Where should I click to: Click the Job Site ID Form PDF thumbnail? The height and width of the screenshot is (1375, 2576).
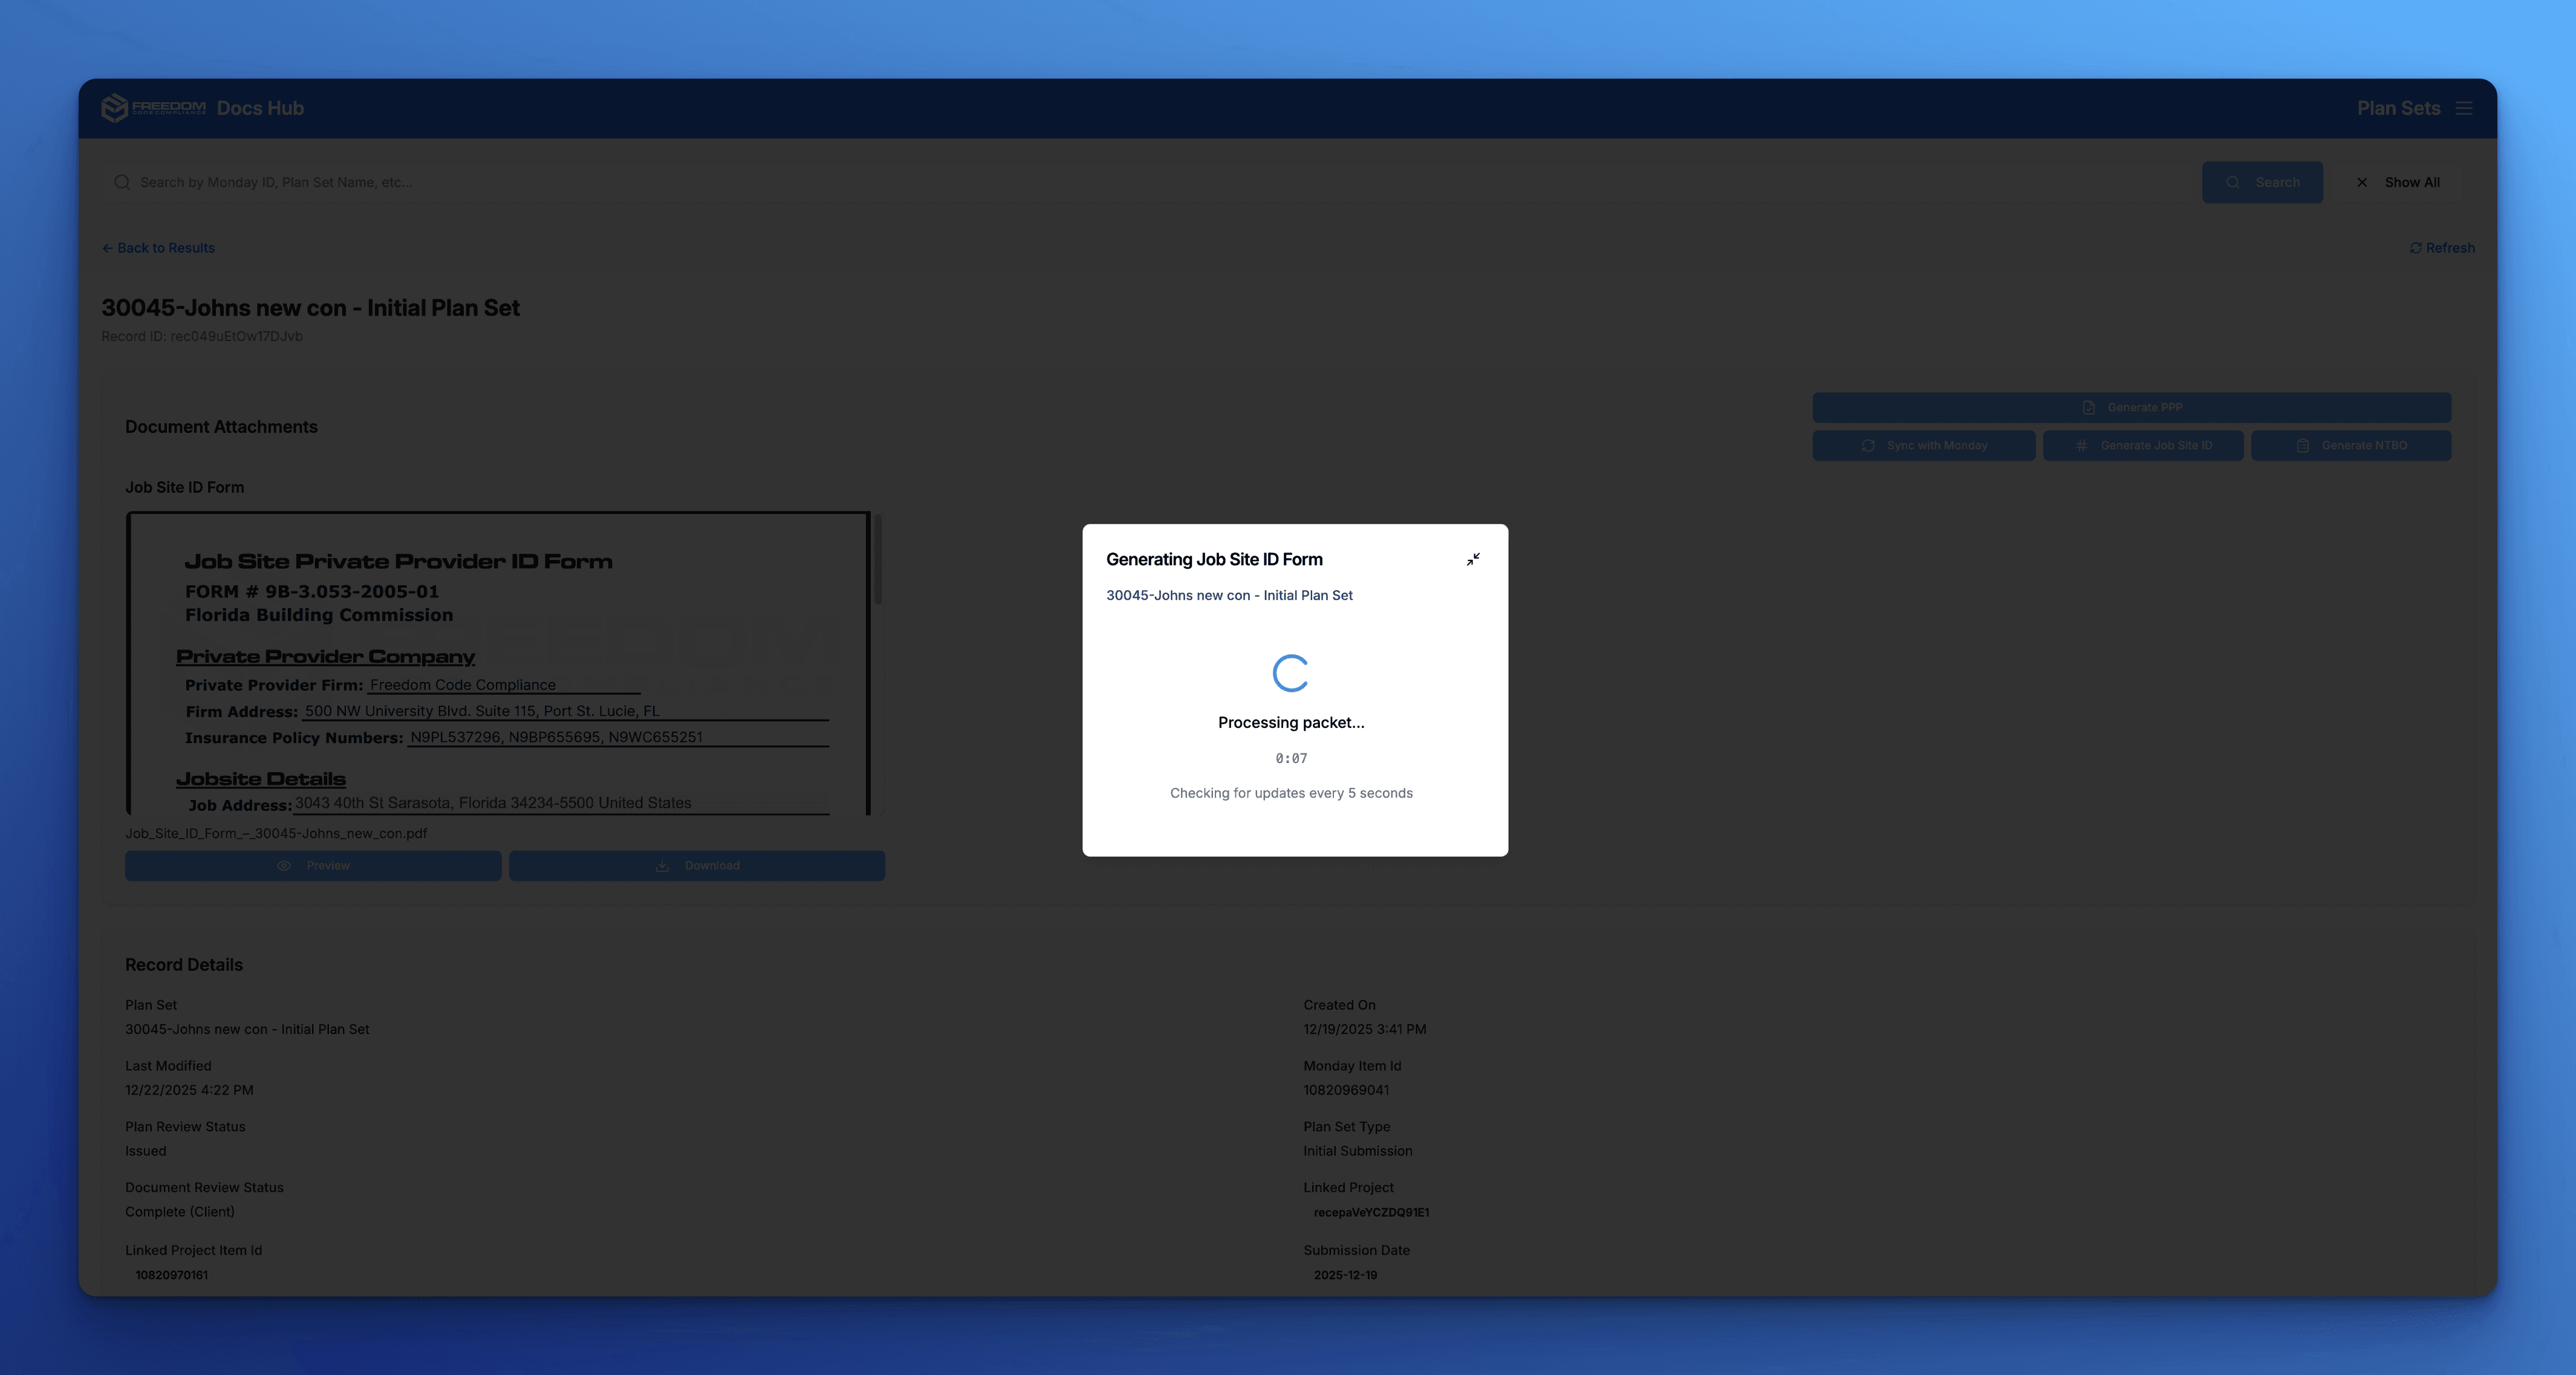pyautogui.click(x=498, y=663)
